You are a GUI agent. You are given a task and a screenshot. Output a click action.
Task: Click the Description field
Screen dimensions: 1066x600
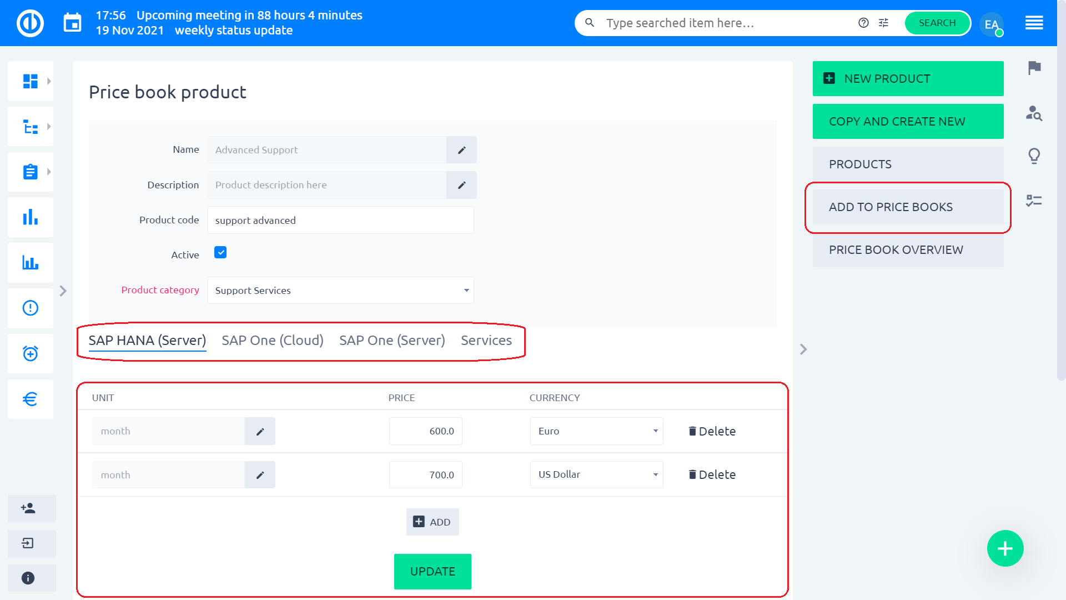[x=326, y=185]
